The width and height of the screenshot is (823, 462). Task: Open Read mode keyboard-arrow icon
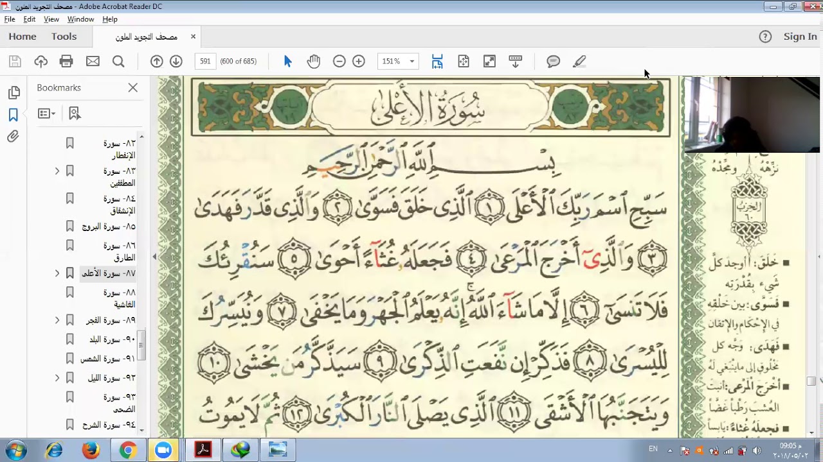tap(515, 62)
